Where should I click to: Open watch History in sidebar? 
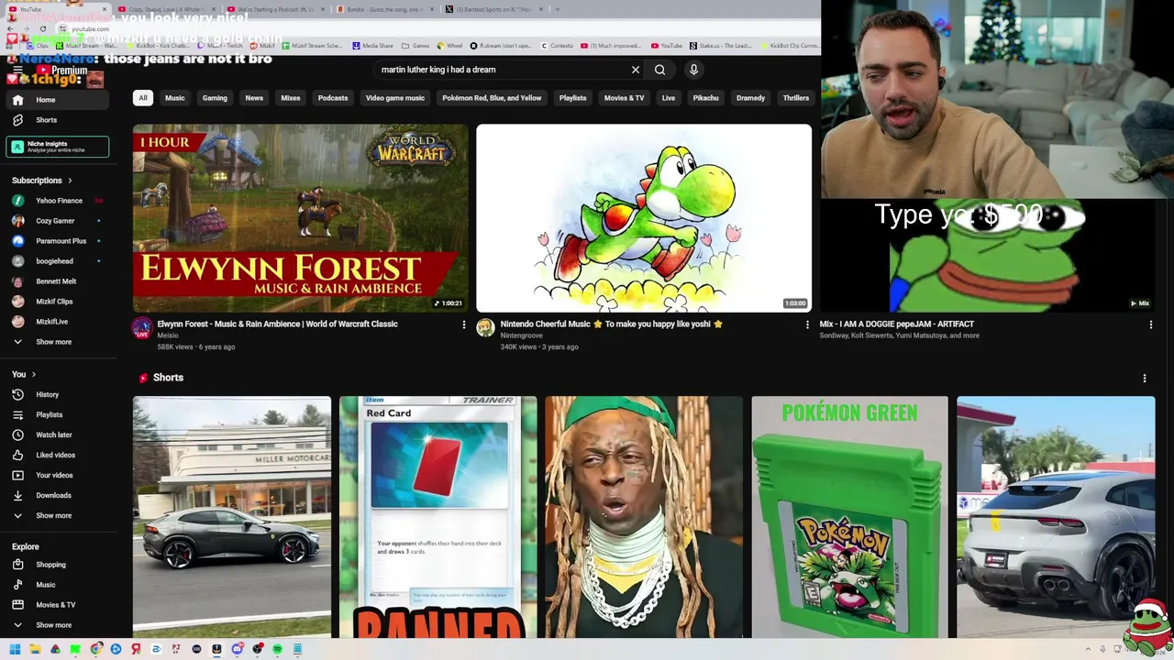point(57,394)
